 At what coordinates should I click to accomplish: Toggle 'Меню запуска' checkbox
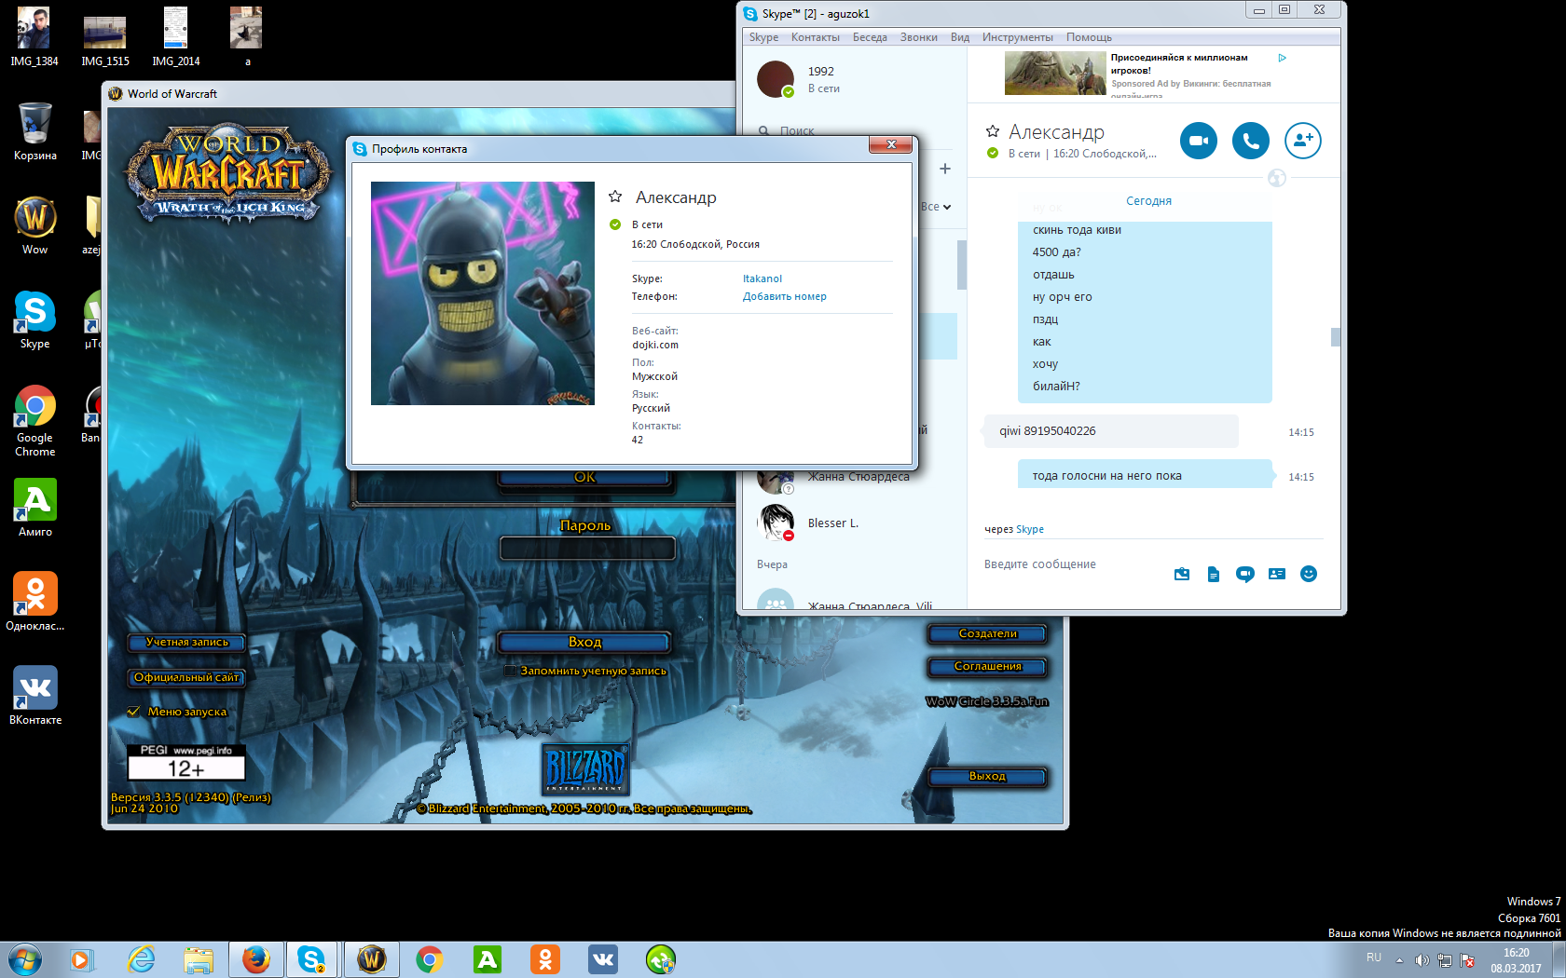pos(134,712)
